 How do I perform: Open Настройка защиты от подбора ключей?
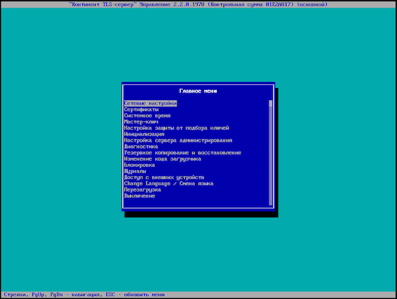(177, 128)
